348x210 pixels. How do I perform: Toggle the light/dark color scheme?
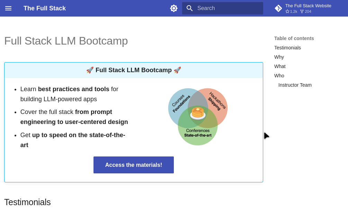174,8
